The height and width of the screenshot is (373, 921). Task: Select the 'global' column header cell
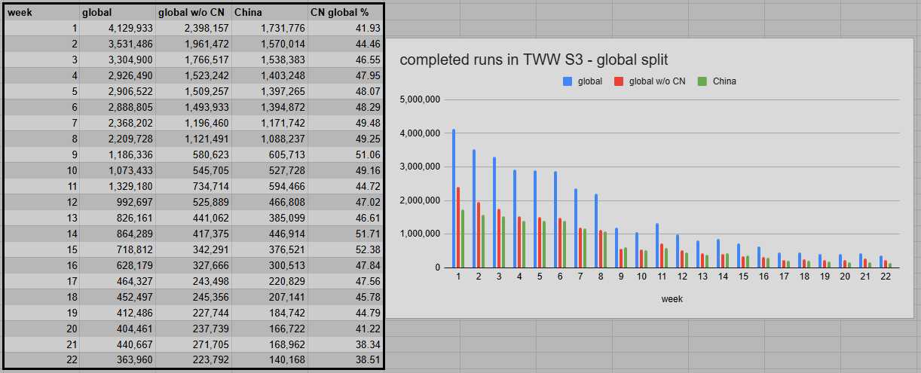pos(117,13)
